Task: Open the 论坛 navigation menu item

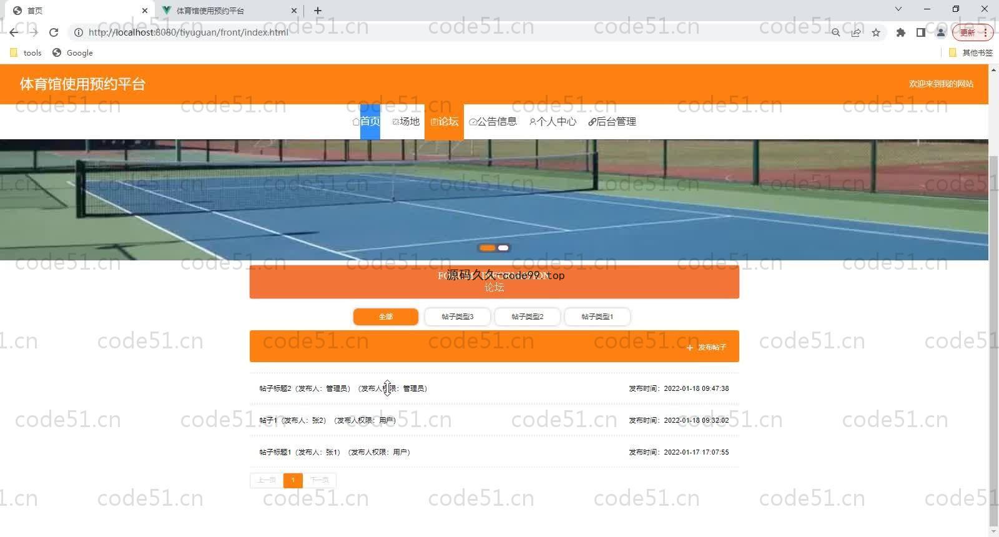Action: (444, 122)
